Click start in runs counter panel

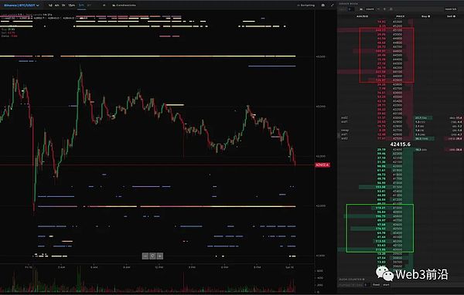coord(386,285)
